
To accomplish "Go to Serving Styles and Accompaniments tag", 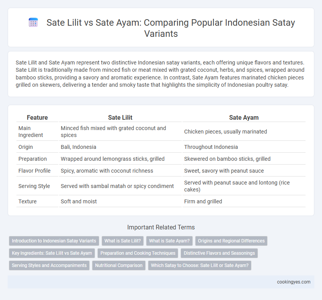I will (49, 265).
